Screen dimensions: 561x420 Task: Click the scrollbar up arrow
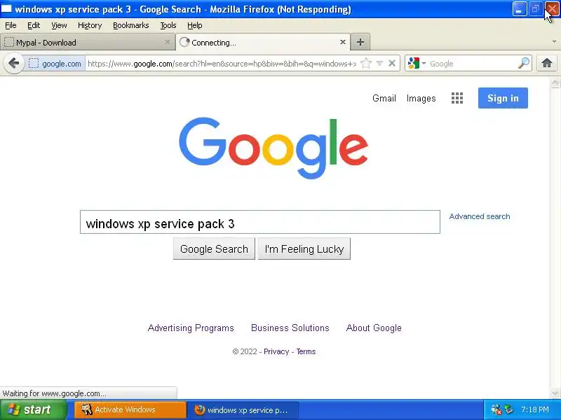pos(555,83)
